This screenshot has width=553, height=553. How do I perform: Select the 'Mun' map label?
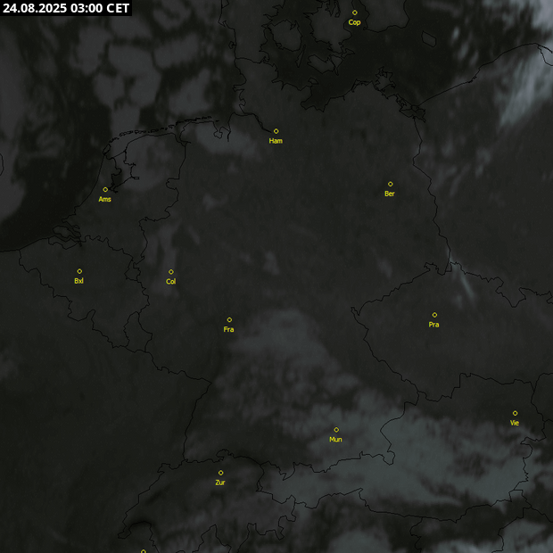(x=335, y=440)
